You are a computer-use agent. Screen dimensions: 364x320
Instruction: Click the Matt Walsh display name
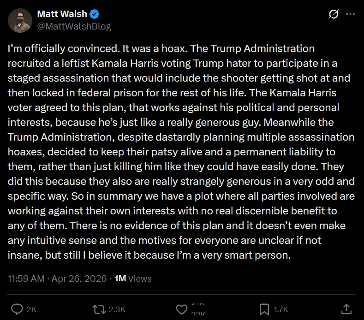point(62,14)
